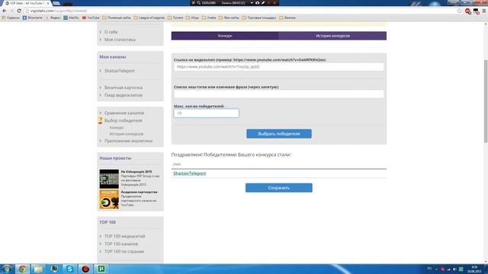Open TOP 100 по странам

coord(124,252)
